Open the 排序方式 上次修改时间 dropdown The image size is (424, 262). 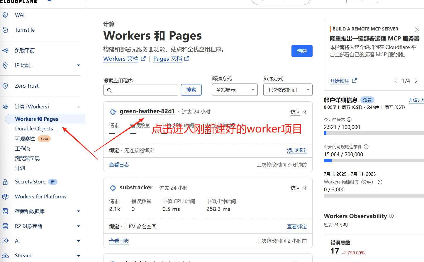click(x=288, y=90)
